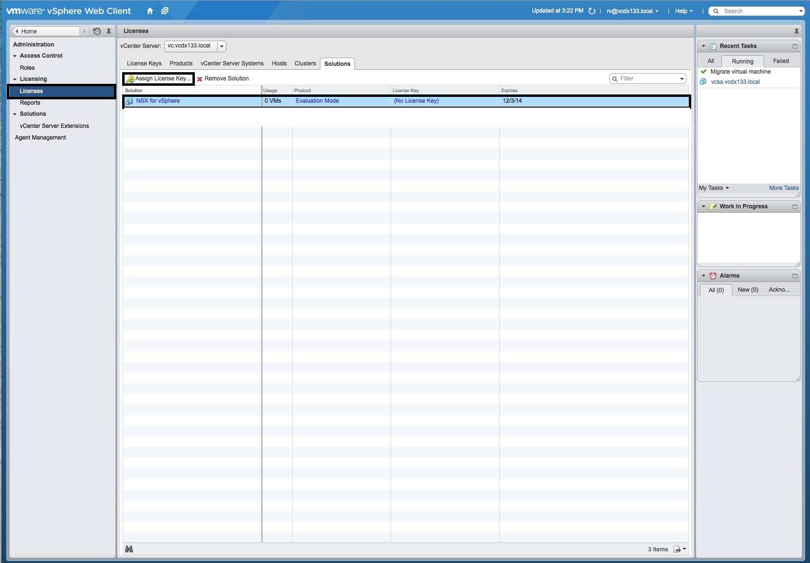Click Assign License Key button

[x=159, y=78]
